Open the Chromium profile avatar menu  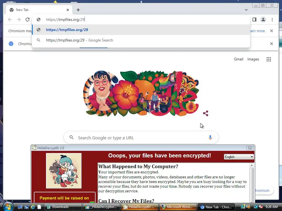click(263, 20)
